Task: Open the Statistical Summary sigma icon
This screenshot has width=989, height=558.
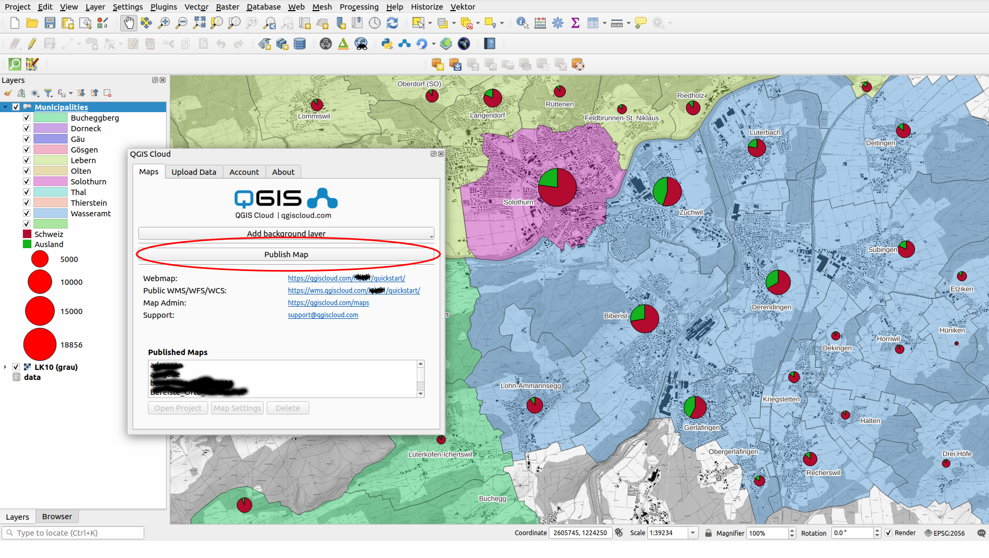Action: pyautogui.click(x=575, y=23)
